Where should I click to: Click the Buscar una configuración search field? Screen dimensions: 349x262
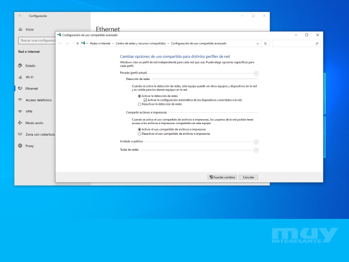(37, 40)
